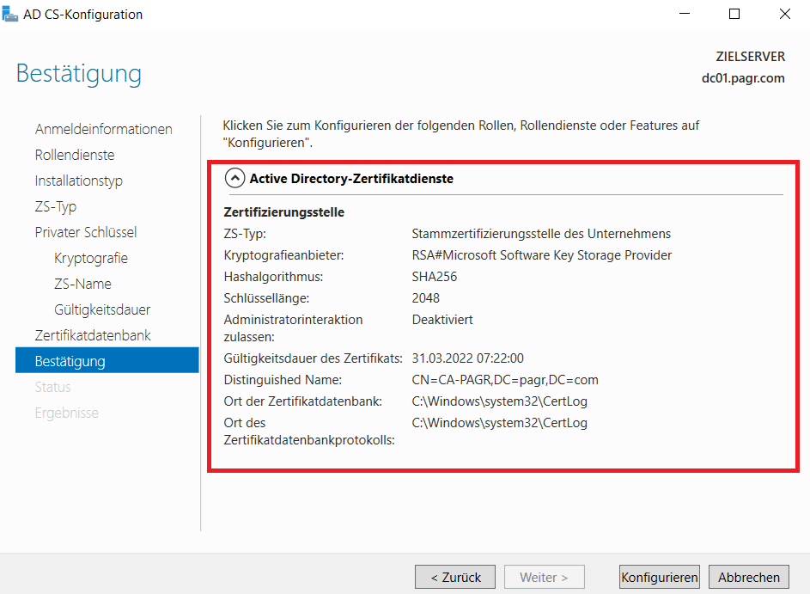Image resolution: width=810 pixels, height=594 pixels.
Task: Go to the Zertifikatdatenbank page
Action: point(93,335)
